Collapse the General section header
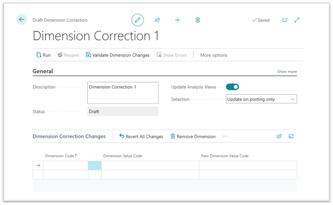The image size is (333, 205). coord(43,71)
